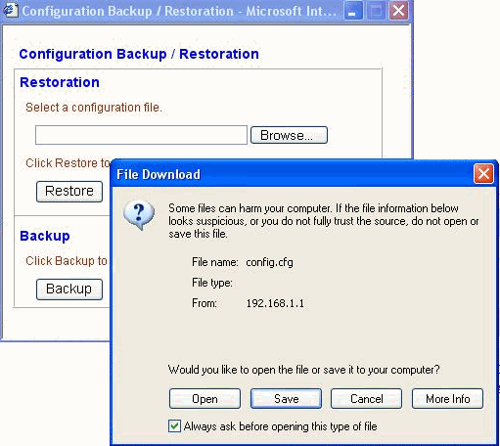This screenshot has width=500, height=446.
Task: Click Browse... to choose a configuration file
Action: pyautogui.click(x=289, y=135)
